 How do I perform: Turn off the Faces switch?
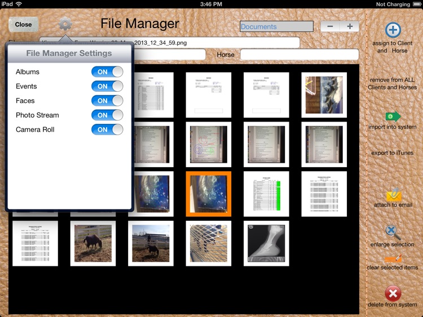(107, 101)
